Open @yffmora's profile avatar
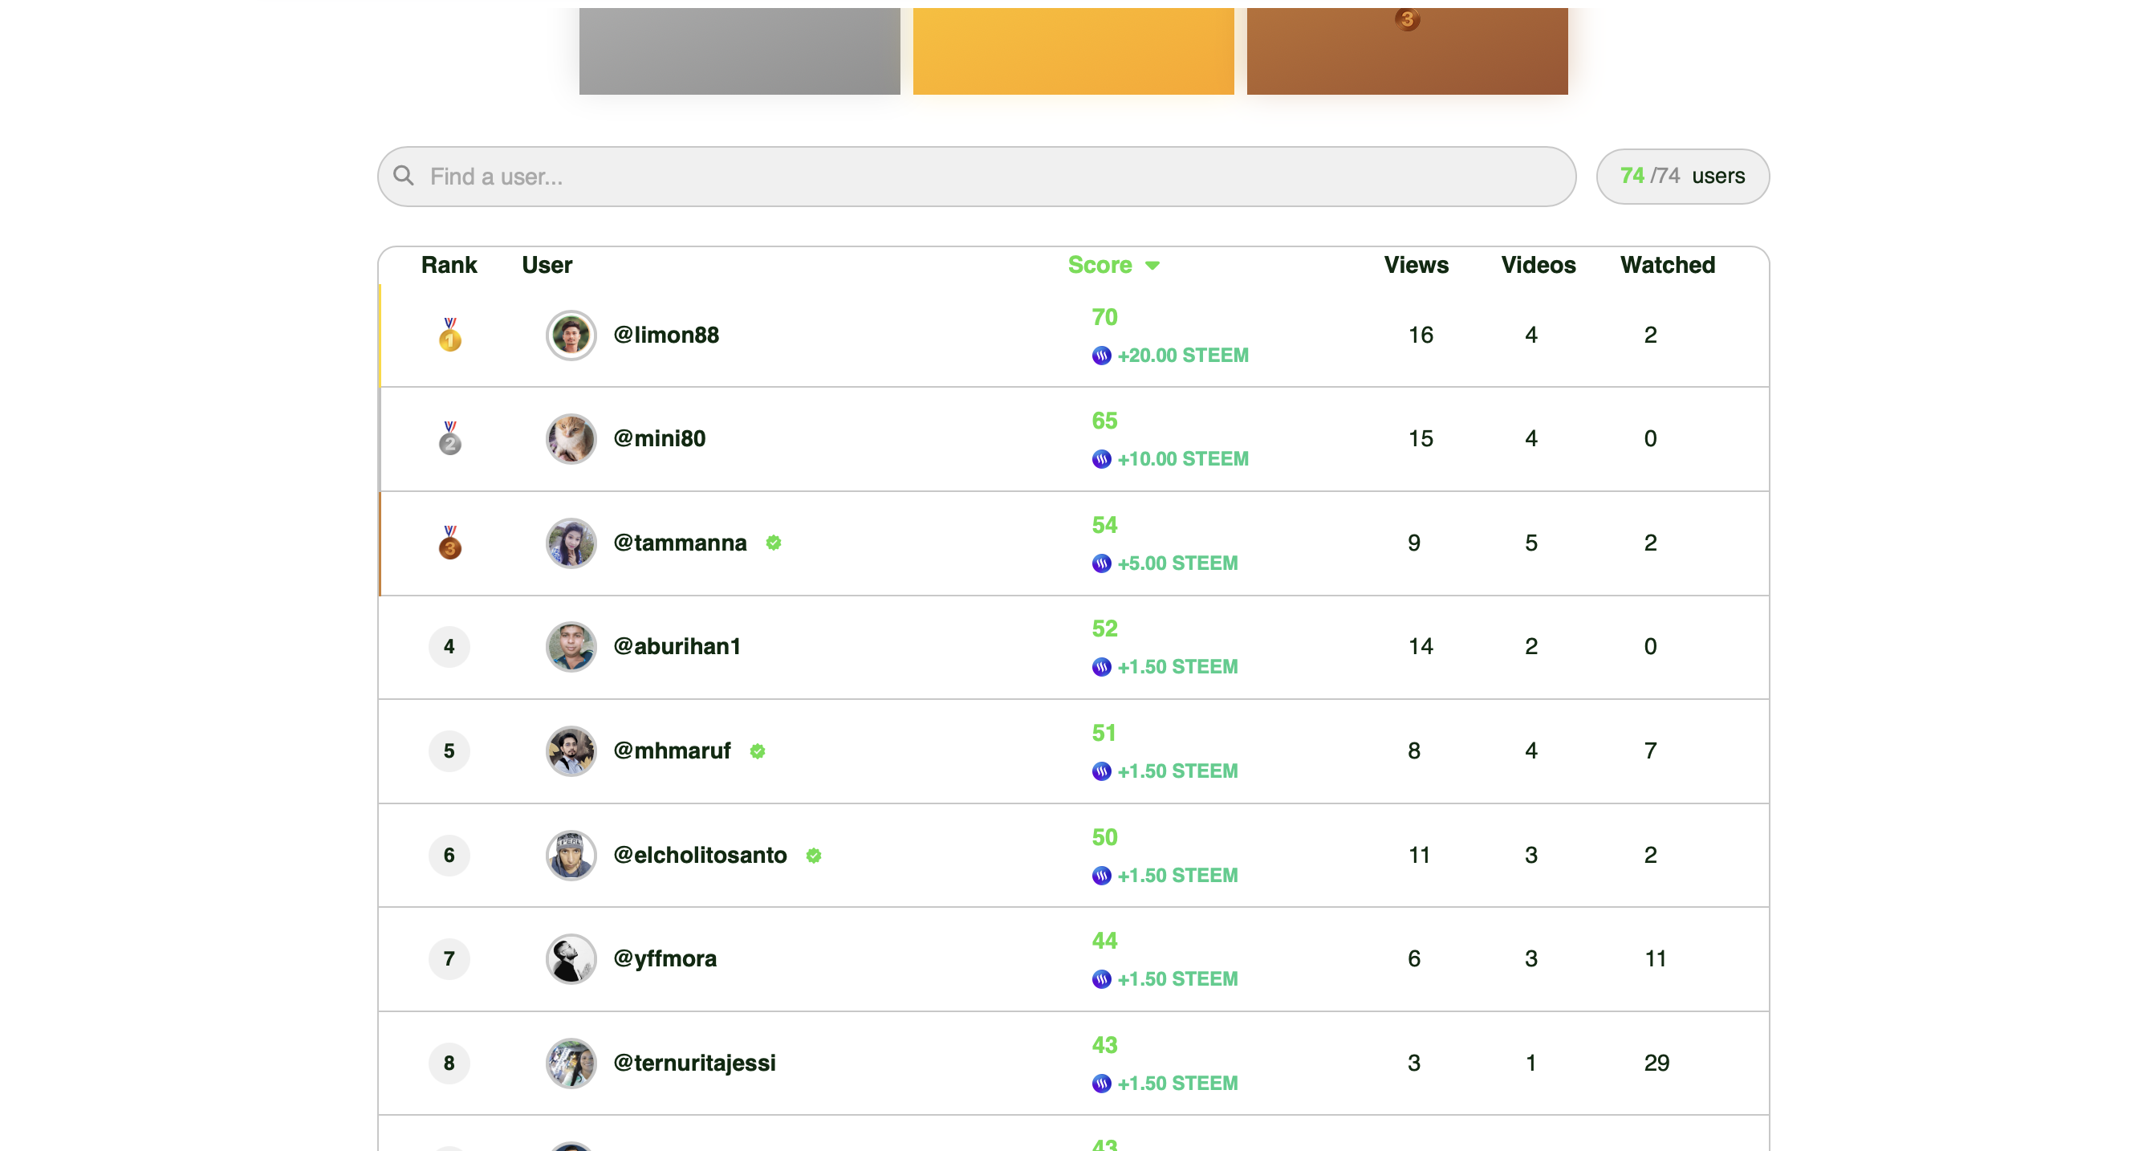Viewport: 2130px width, 1151px height. coord(571,958)
